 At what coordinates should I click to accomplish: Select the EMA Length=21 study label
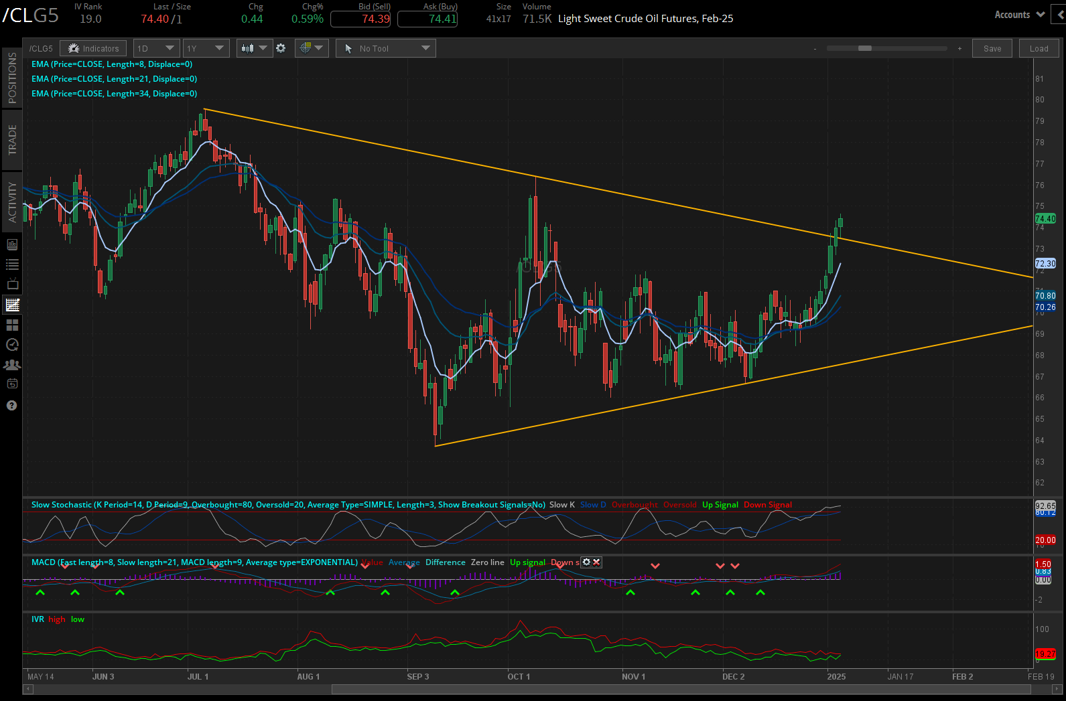tap(114, 79)
